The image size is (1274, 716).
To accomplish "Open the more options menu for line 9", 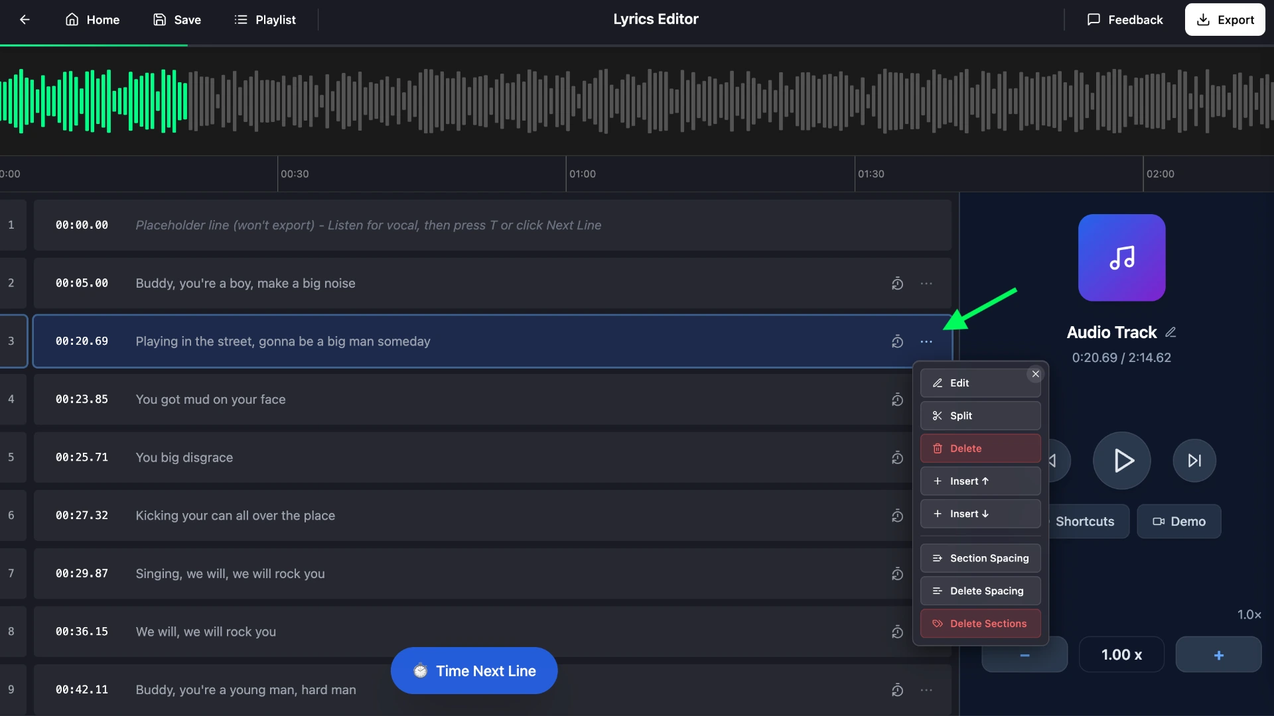I will [926, 689].
